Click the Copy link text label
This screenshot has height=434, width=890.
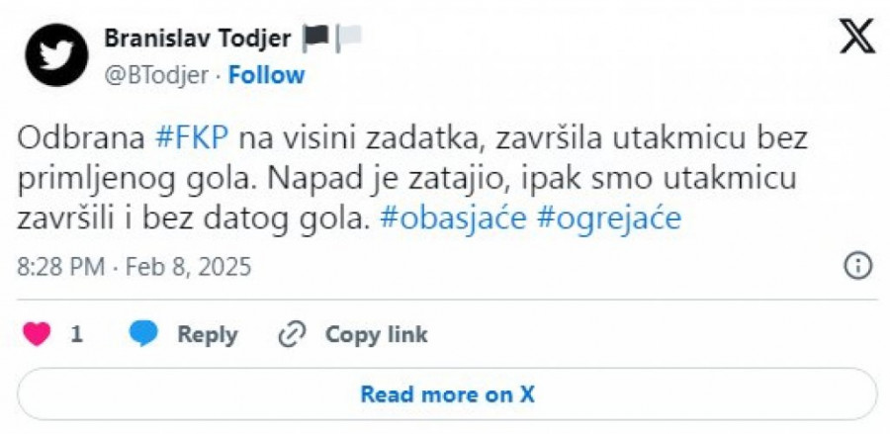377,335
